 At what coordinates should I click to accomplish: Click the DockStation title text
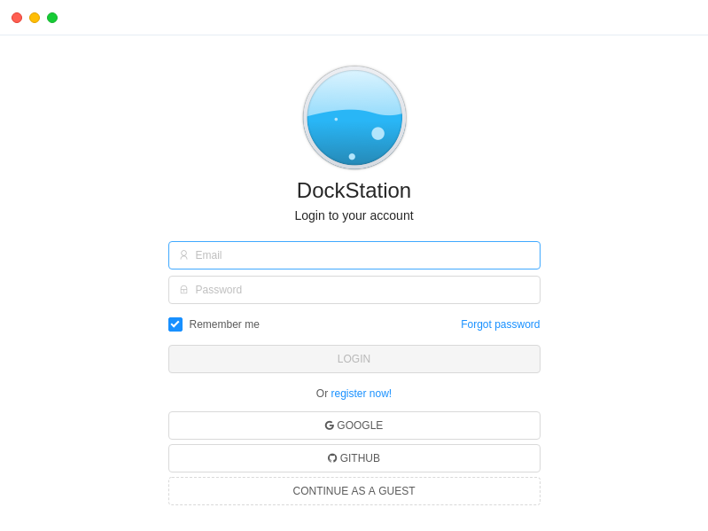(354, 191)
